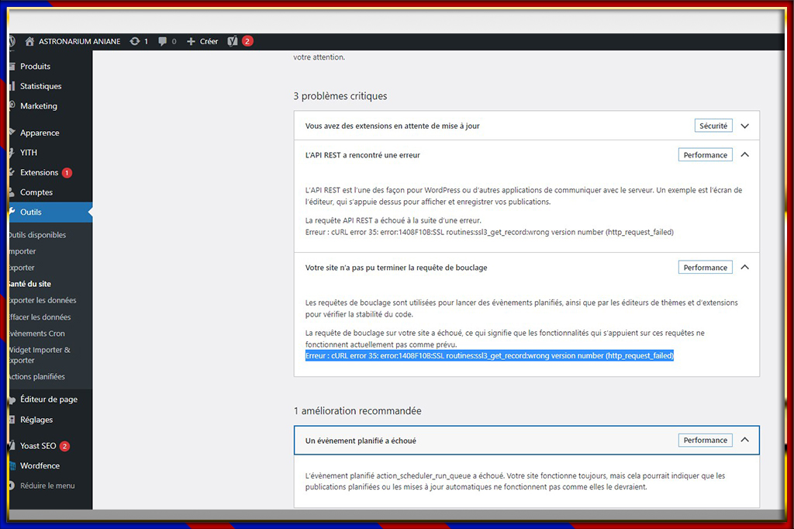Click the red Yoast notification badge in admin bar
The width and height of the screenshot is (794, 529).
tap(247, 42)
